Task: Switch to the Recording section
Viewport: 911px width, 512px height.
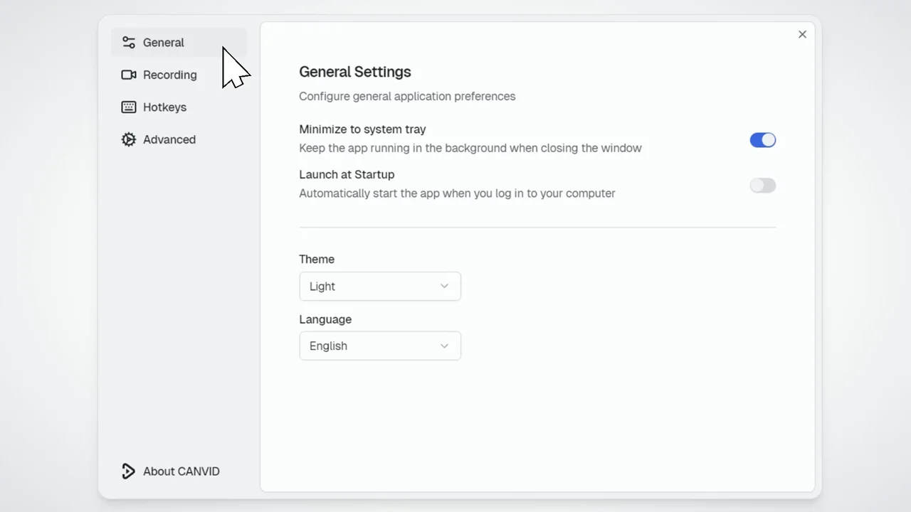Action: 169,75
